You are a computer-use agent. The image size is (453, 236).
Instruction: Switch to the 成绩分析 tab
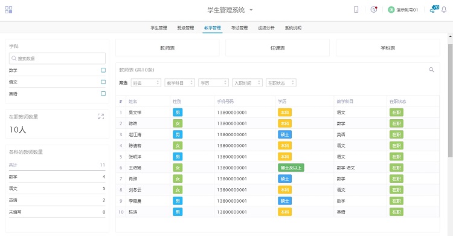pos(266,28)
